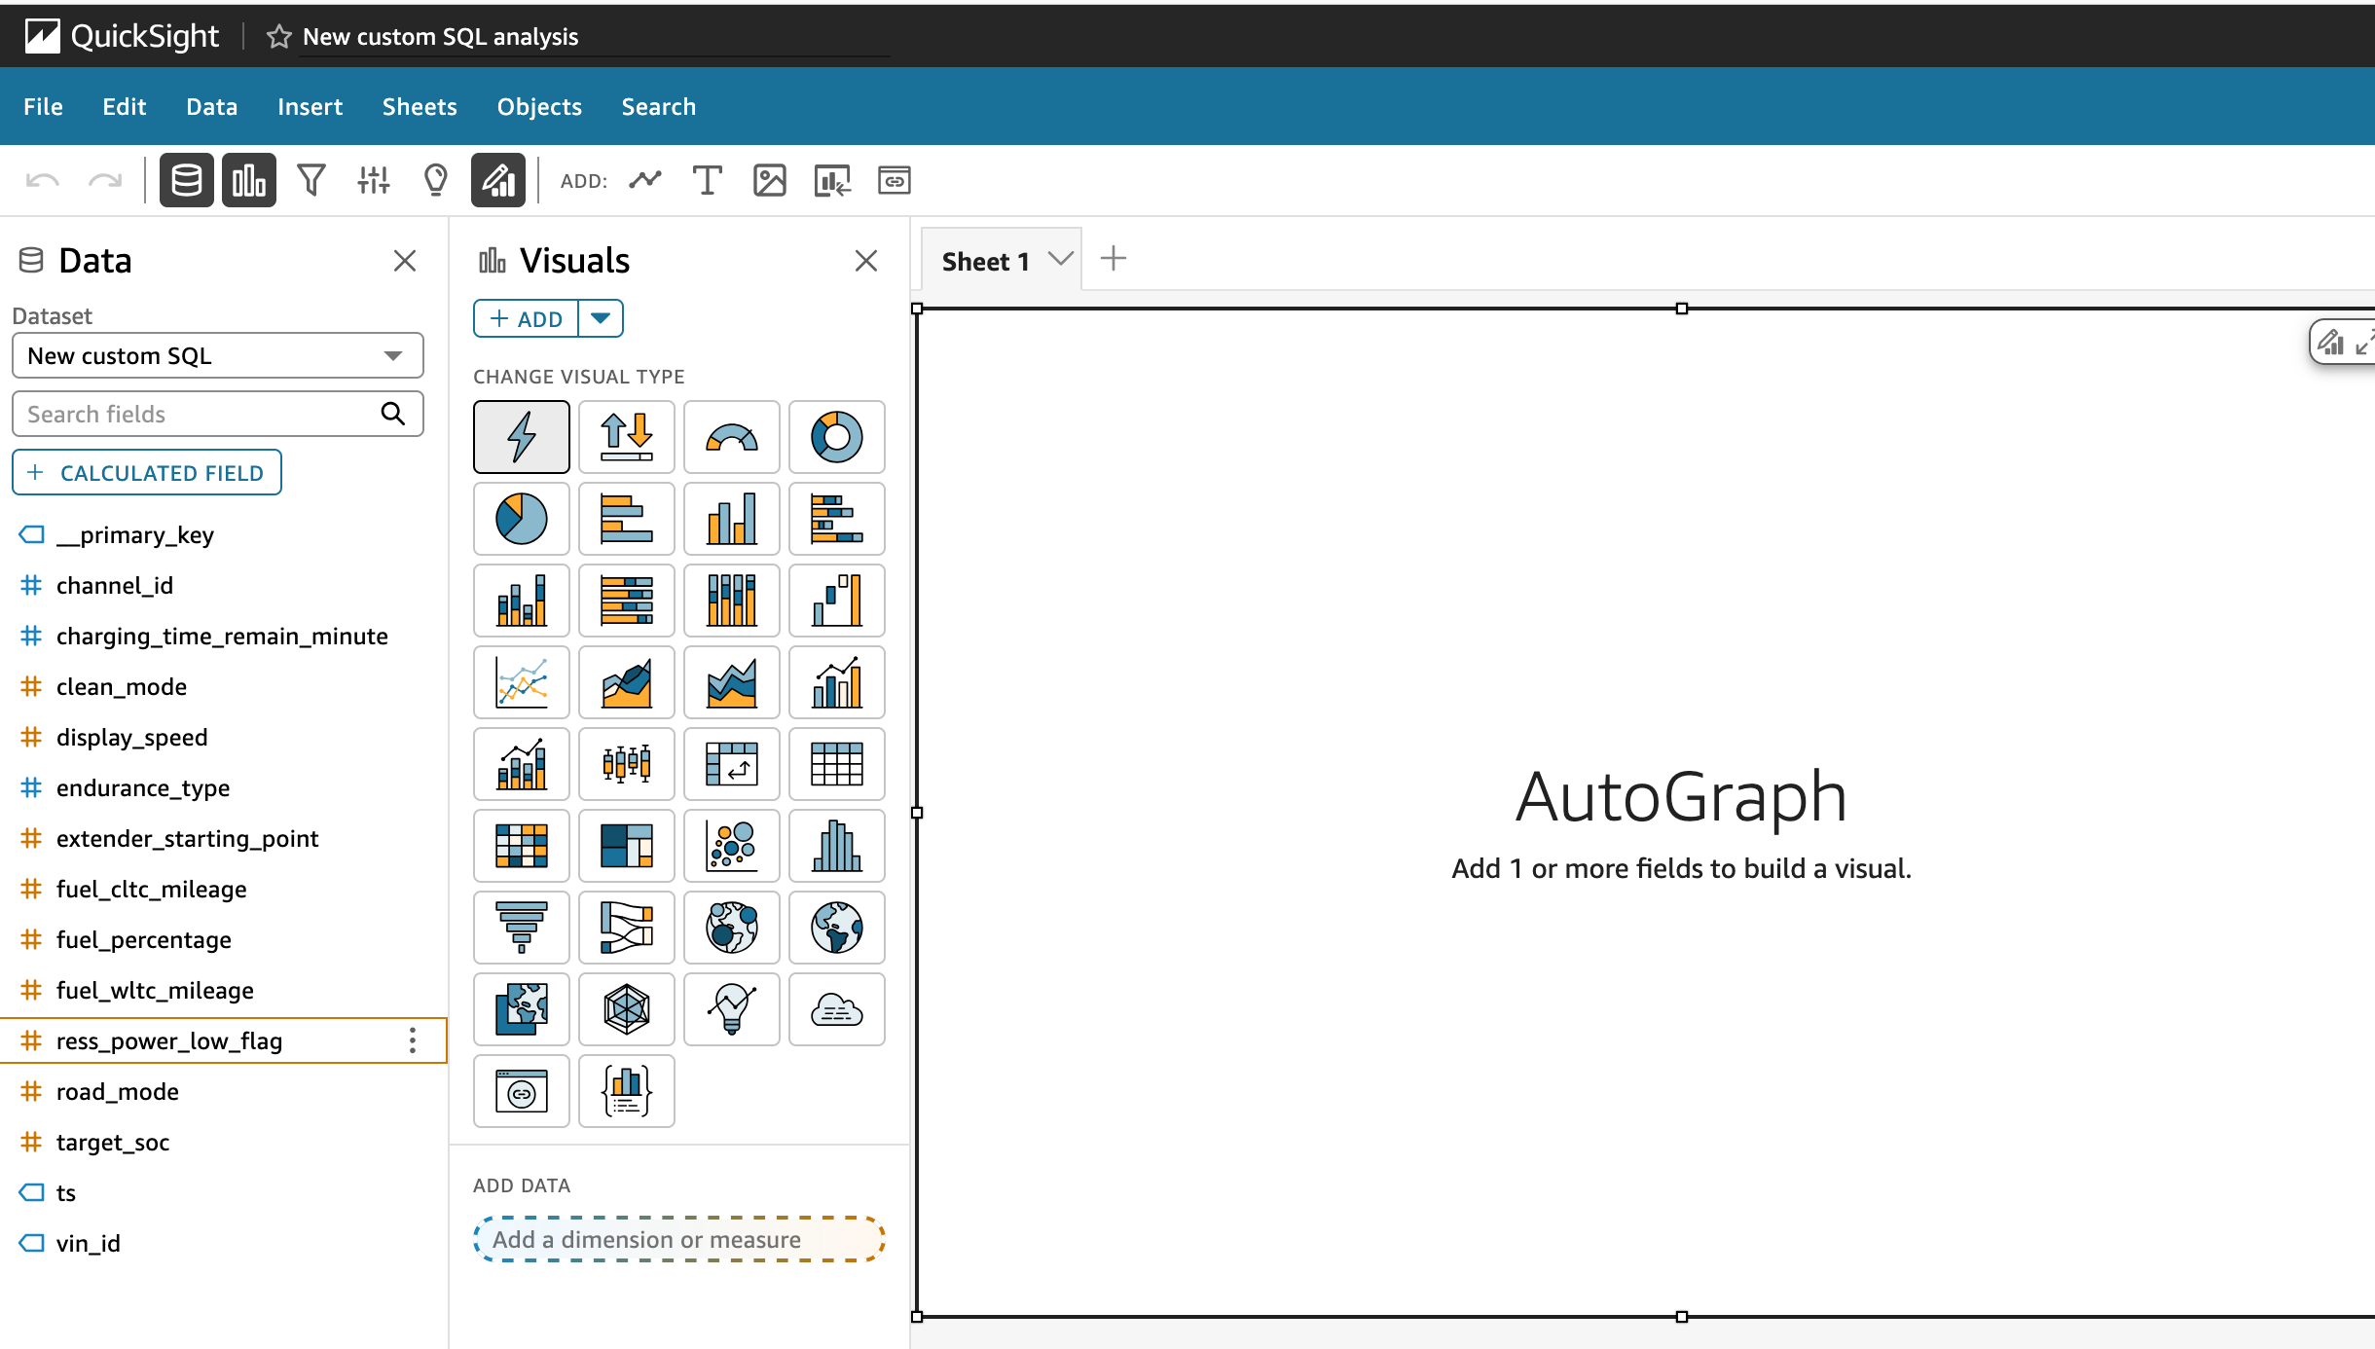
Task: Toggle the Data pane toolbar button
Action: [186, 180]
